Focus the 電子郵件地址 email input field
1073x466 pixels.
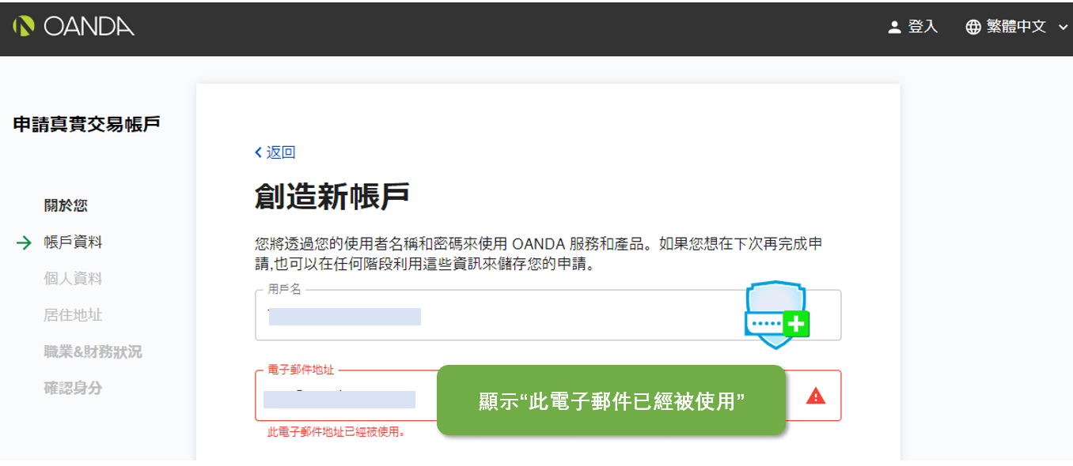pos(348,397)
